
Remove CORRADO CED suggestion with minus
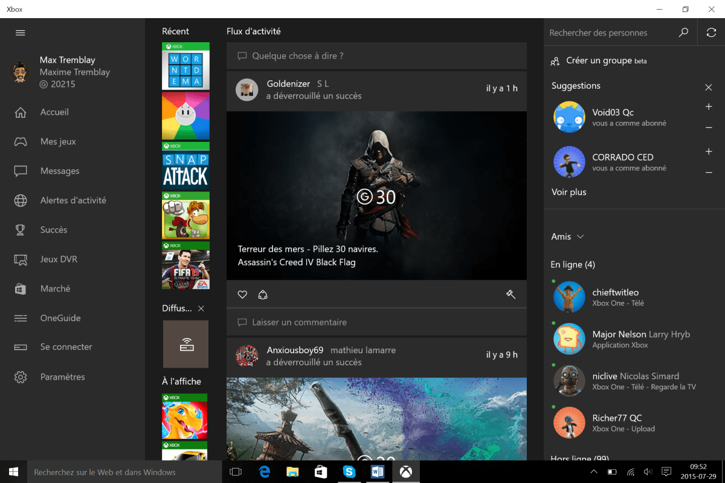click(709, 173)
